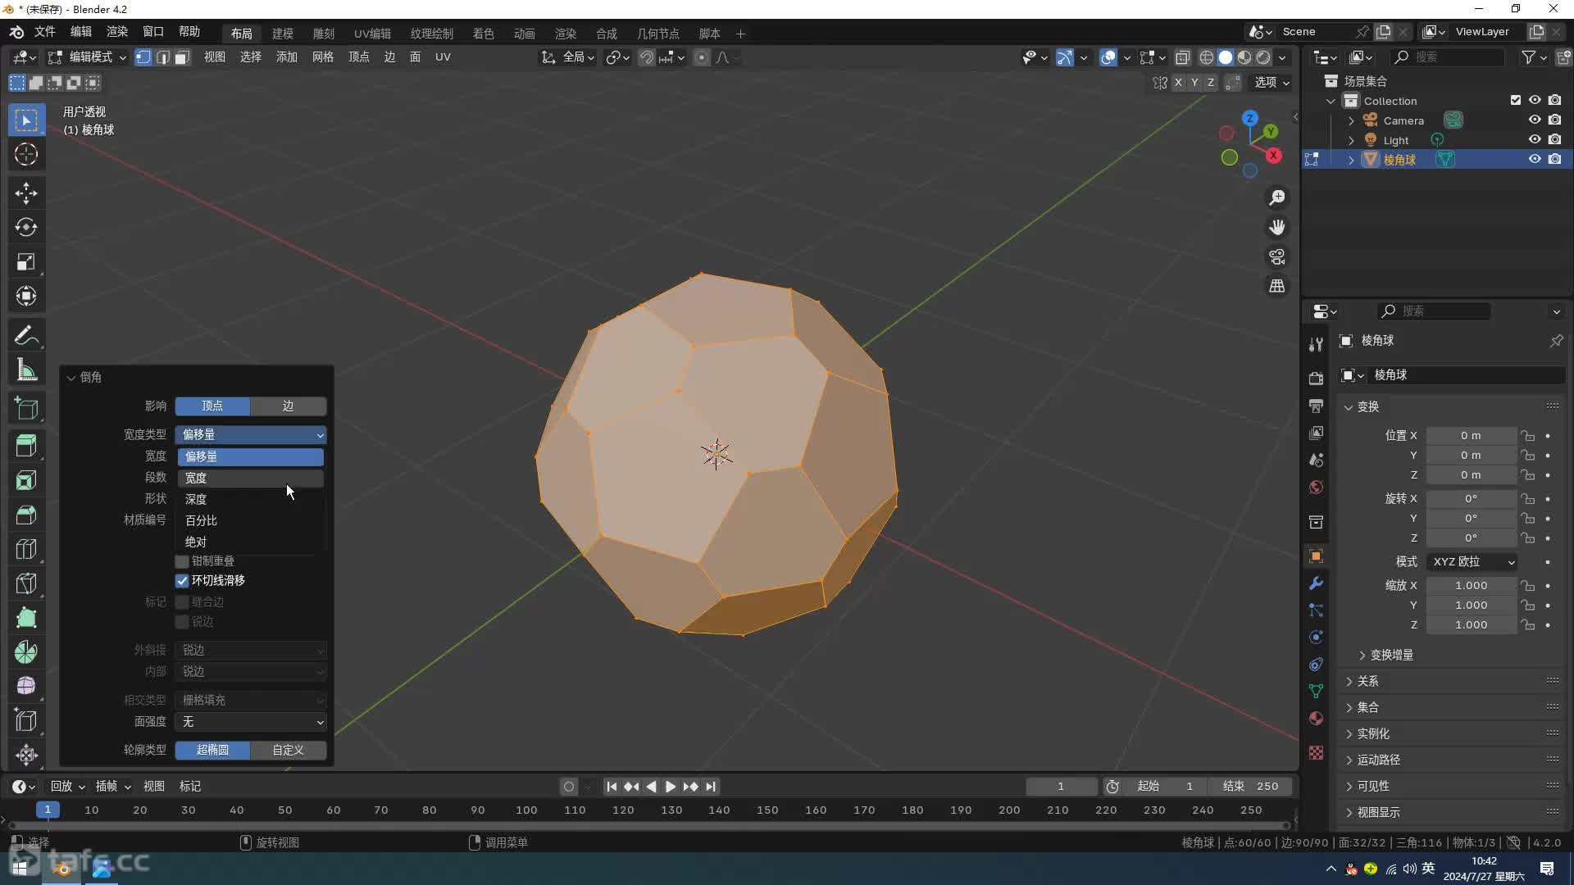Click the zoom magnifier viewport icon
This screenshot has height=885, width=1574.
point(1277,197)
